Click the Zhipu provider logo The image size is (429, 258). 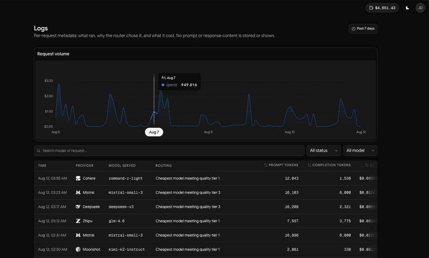pyautogui.click(x=78, y=221)
